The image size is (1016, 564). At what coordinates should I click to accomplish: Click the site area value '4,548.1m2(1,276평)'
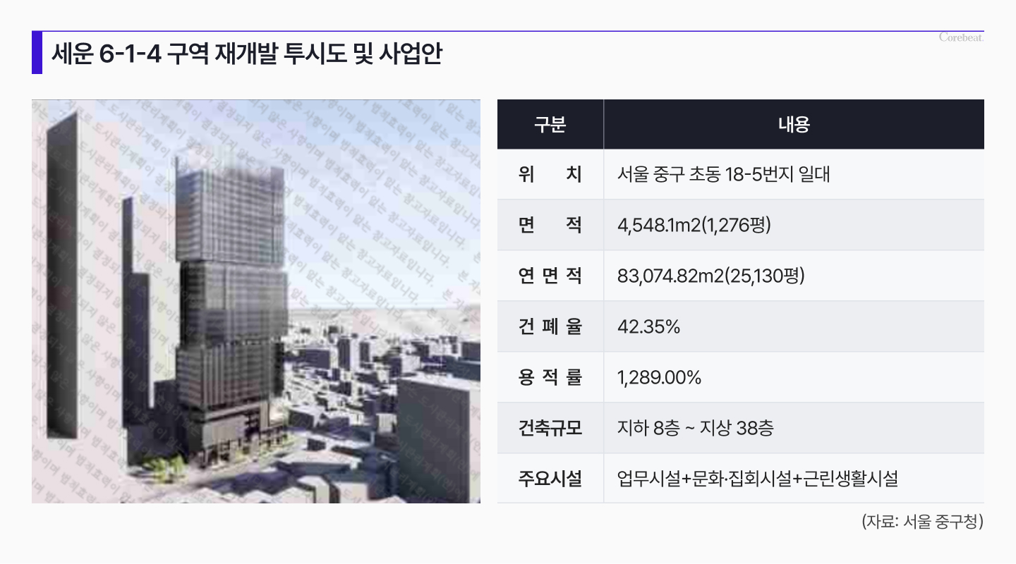694,225
